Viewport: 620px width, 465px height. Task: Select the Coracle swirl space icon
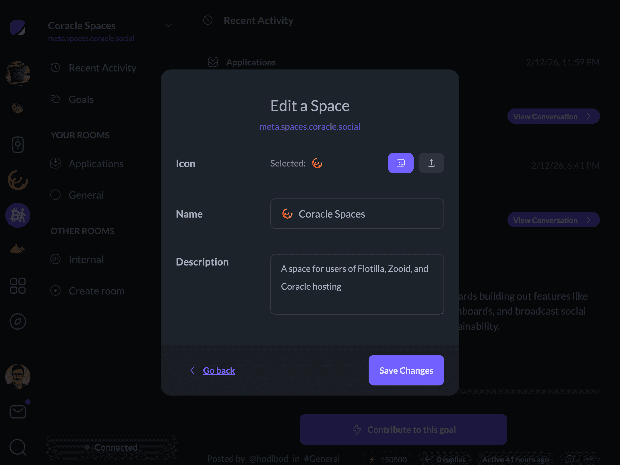pyautogui.click(x=18, y=180)
